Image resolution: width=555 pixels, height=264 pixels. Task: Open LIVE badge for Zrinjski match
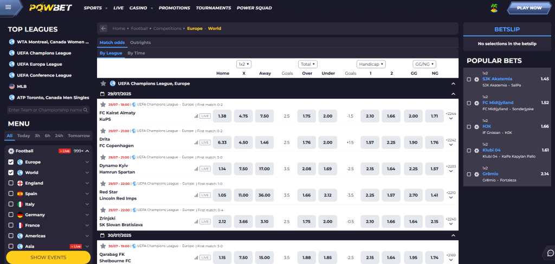tap(204, 222)
